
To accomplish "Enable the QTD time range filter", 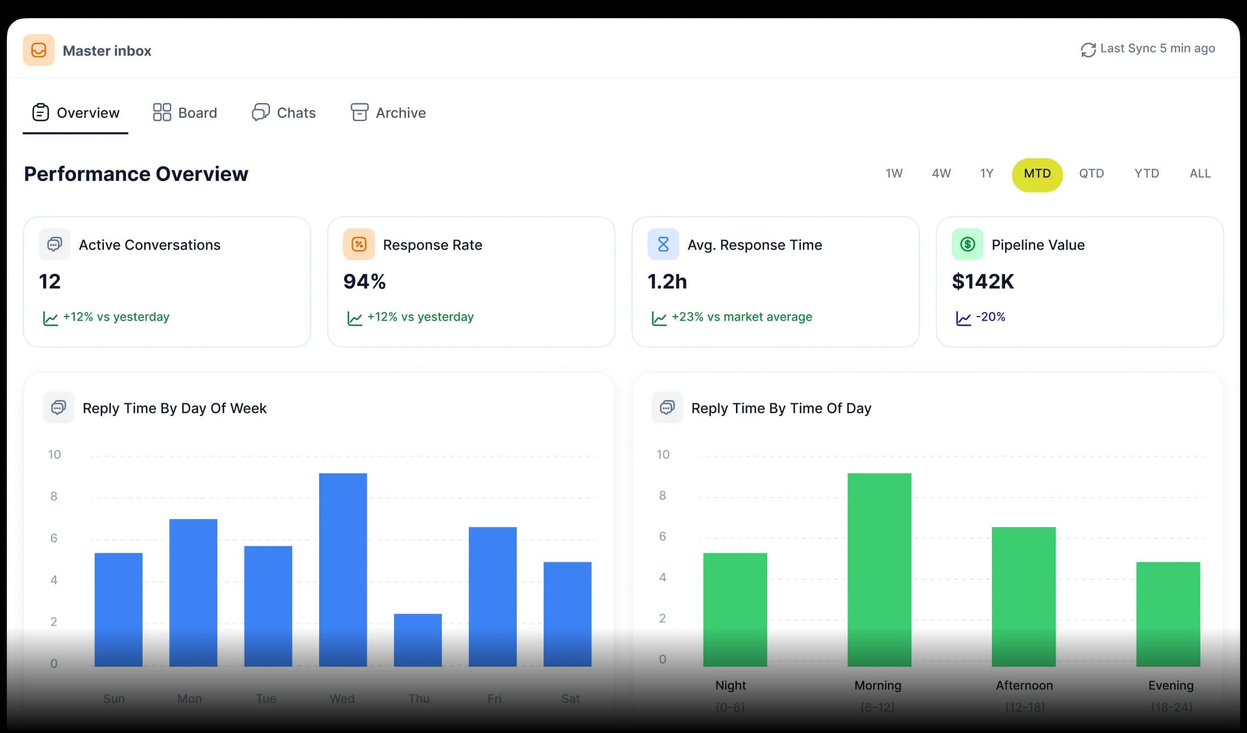I will (x=1091, y=174).
